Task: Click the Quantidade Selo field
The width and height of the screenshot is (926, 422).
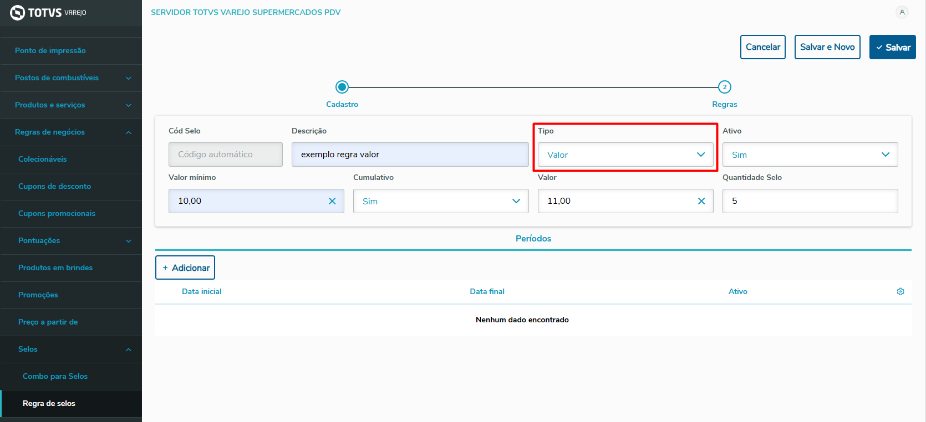Action: pyautogui.click(x=810, y=201)
